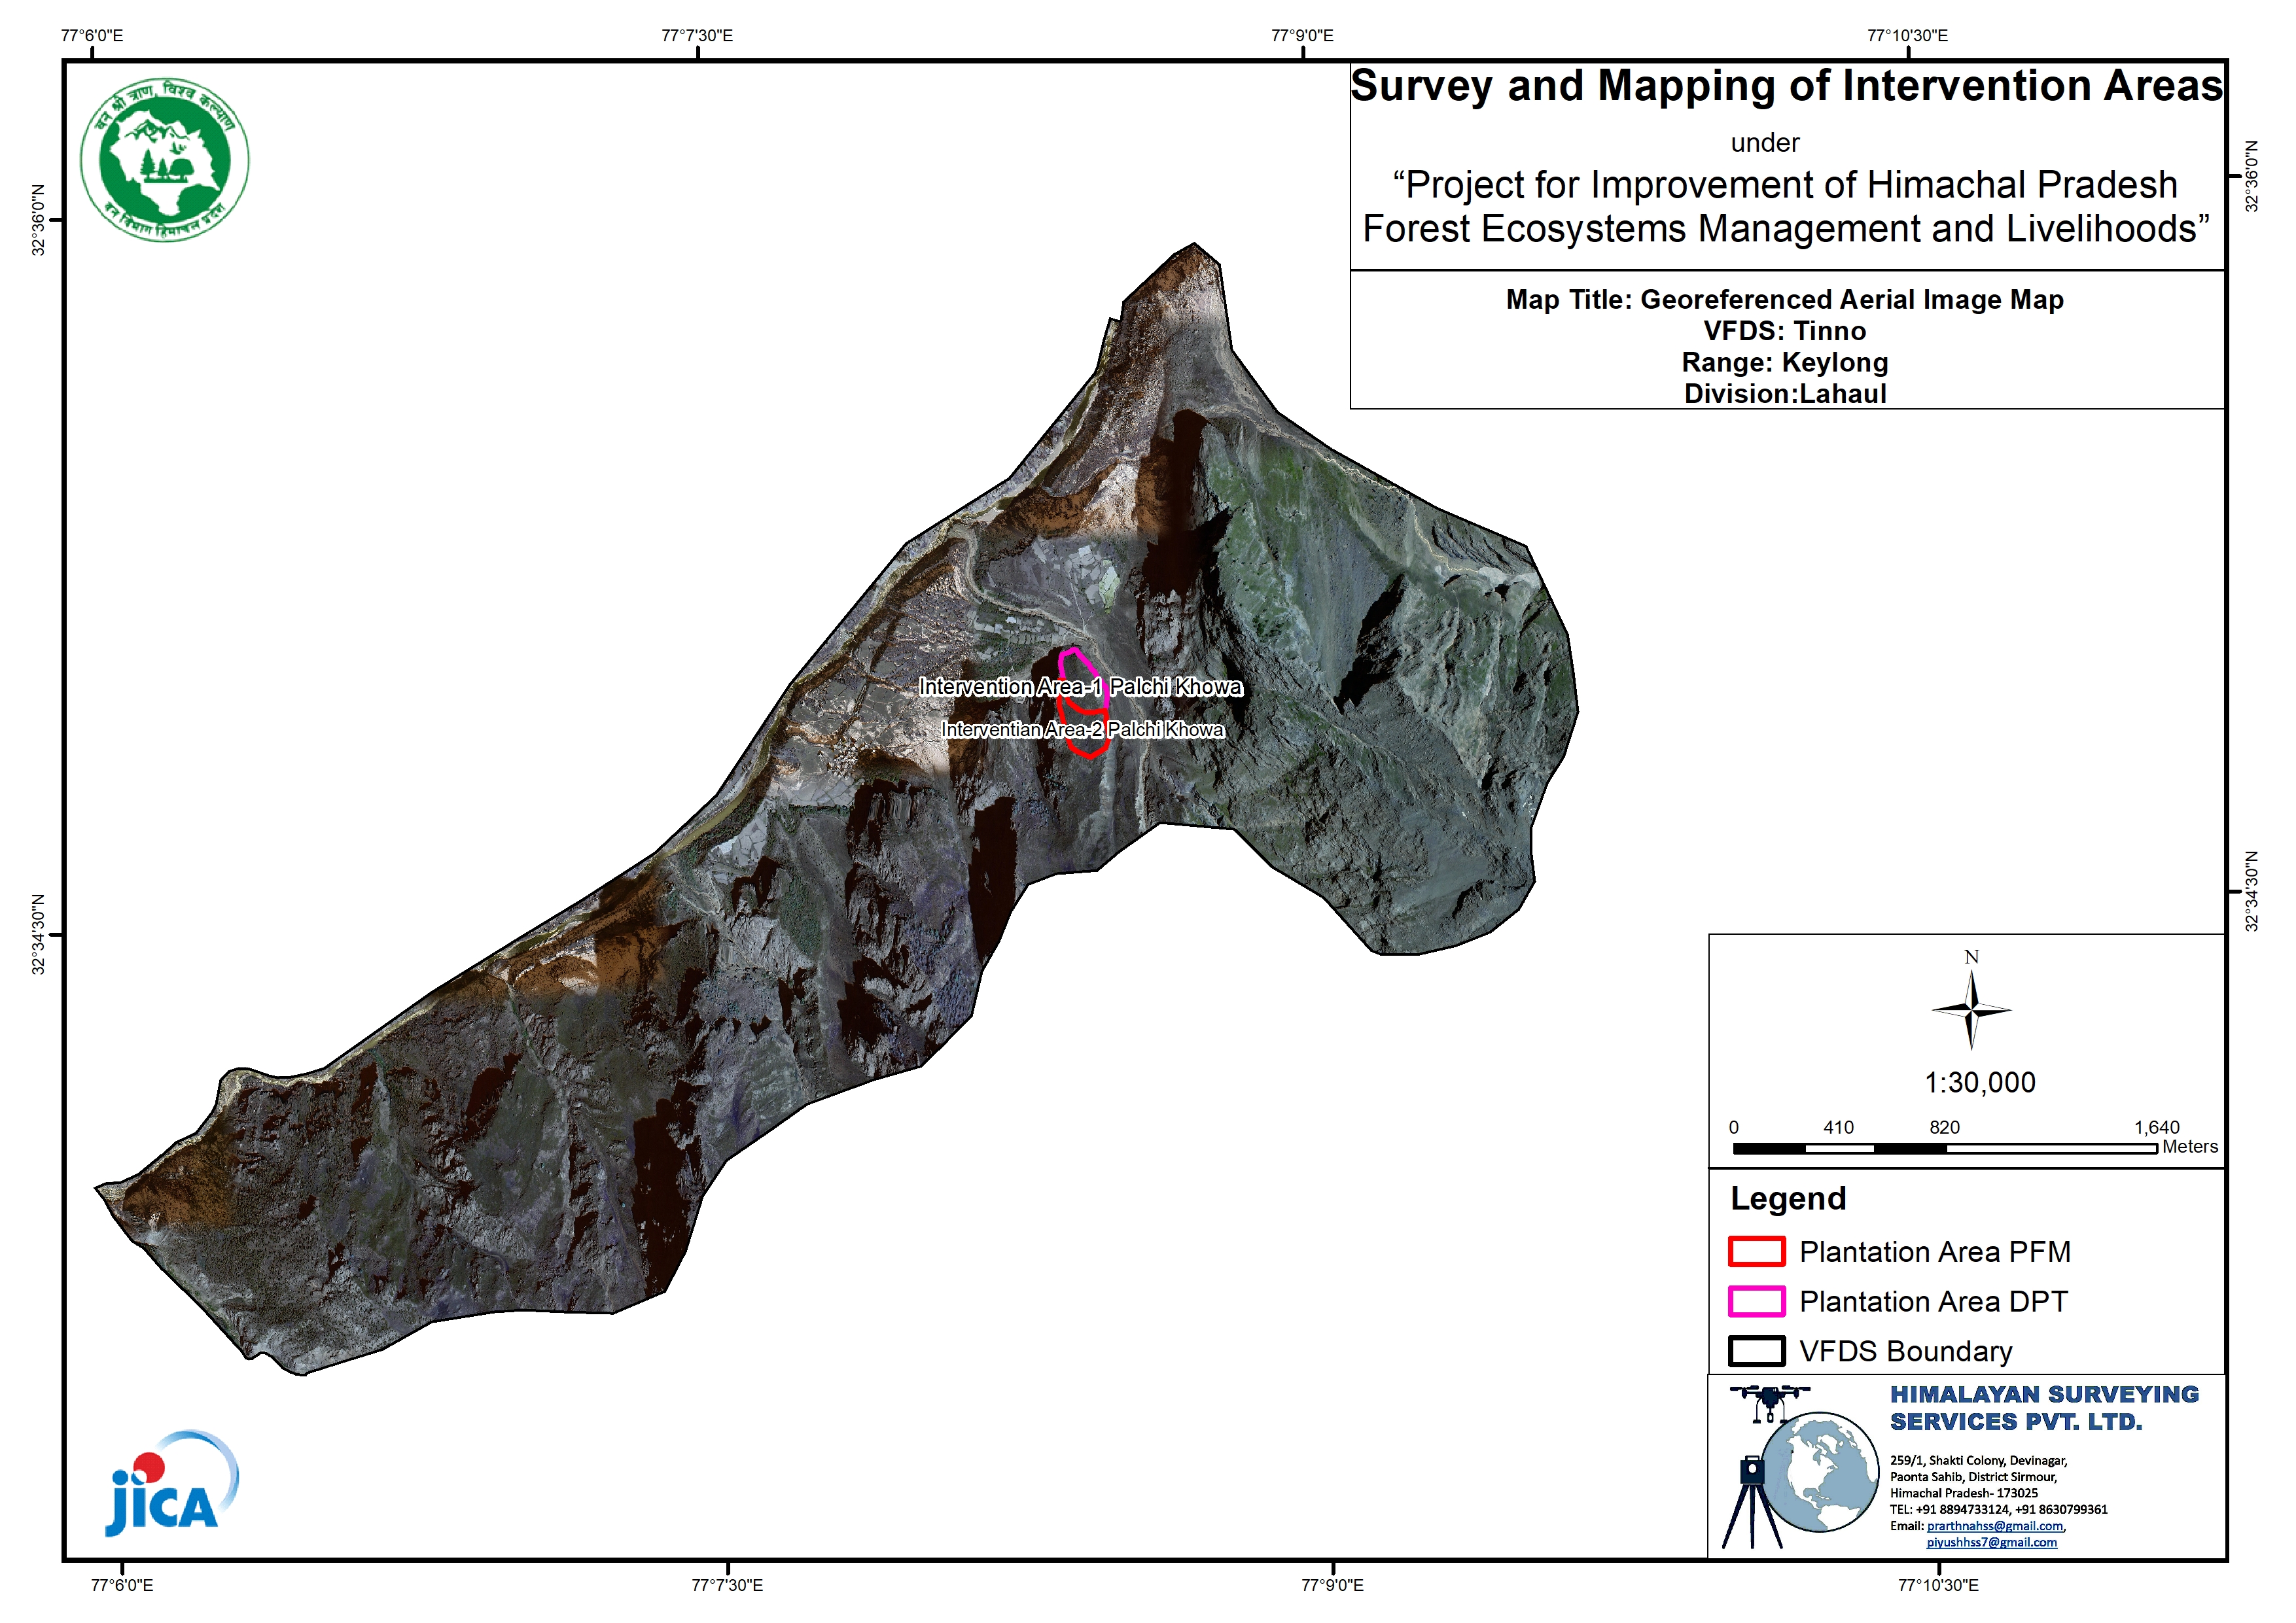The height and width of the screenshot is (1623, 2296).
Task: Click the 'TEL: +91 8894733124' phone line
Action: click(x=1998, y=1510)
